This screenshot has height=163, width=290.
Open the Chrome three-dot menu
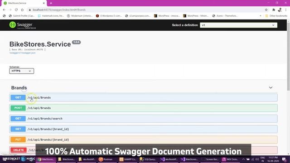(286, 10)
